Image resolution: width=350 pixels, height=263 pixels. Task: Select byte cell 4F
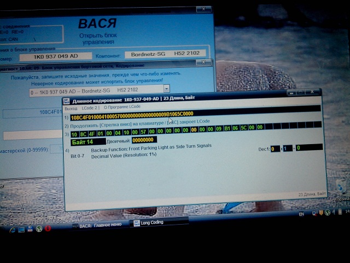tap(92, 134)
